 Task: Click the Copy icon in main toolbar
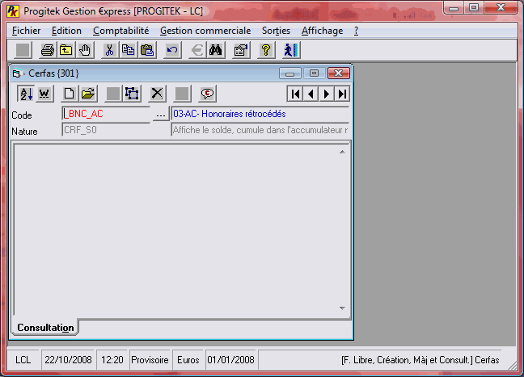(x=128, y=50)
